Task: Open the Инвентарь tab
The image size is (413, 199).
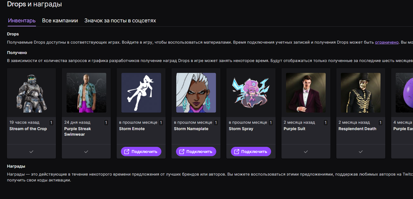Action: [x=22, y=20]
